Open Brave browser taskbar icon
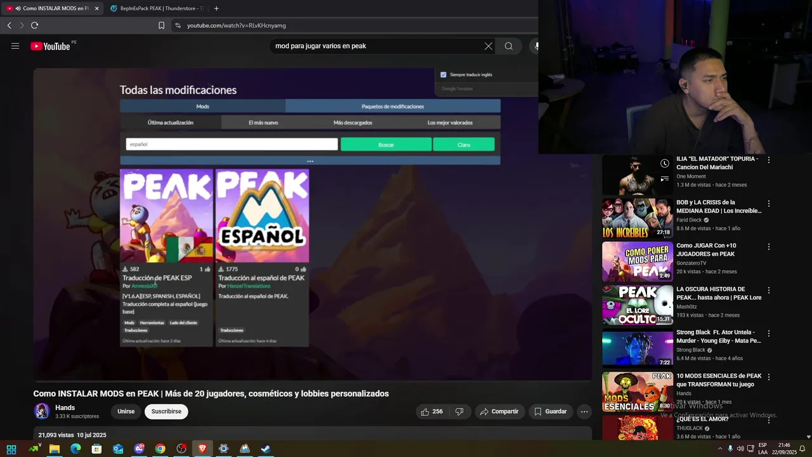This screenshot has height=457, width=812. 202,449
